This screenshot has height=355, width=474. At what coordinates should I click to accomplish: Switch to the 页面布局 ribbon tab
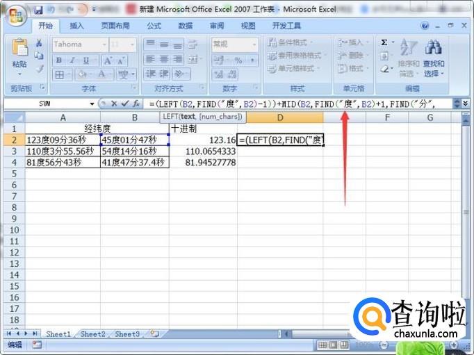click(x=115, y=26)
